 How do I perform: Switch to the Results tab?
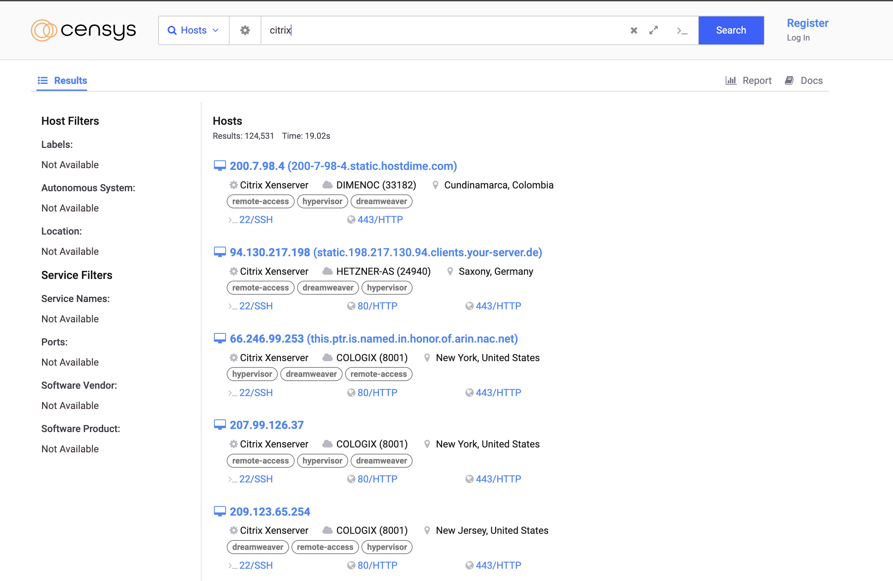(62, 81)
